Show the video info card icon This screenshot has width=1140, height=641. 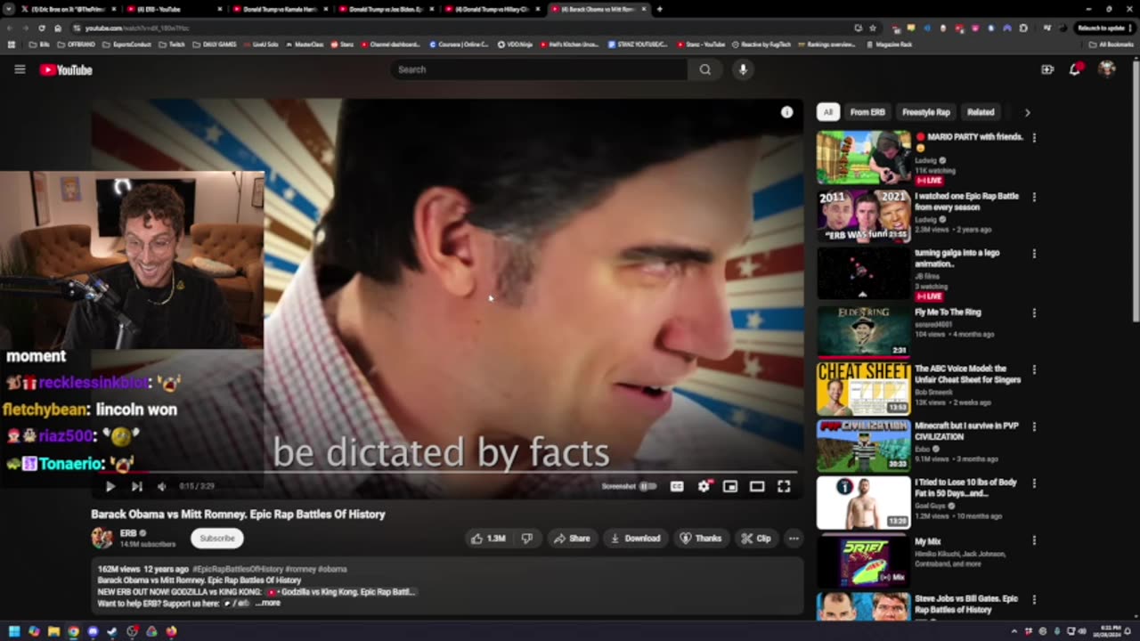tap(786, 112)
